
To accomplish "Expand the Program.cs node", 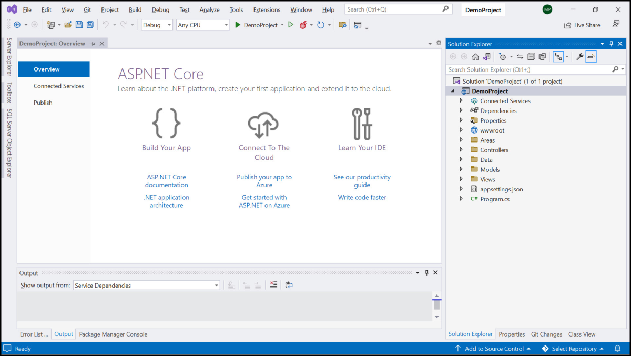I will [x=461, y=199].
